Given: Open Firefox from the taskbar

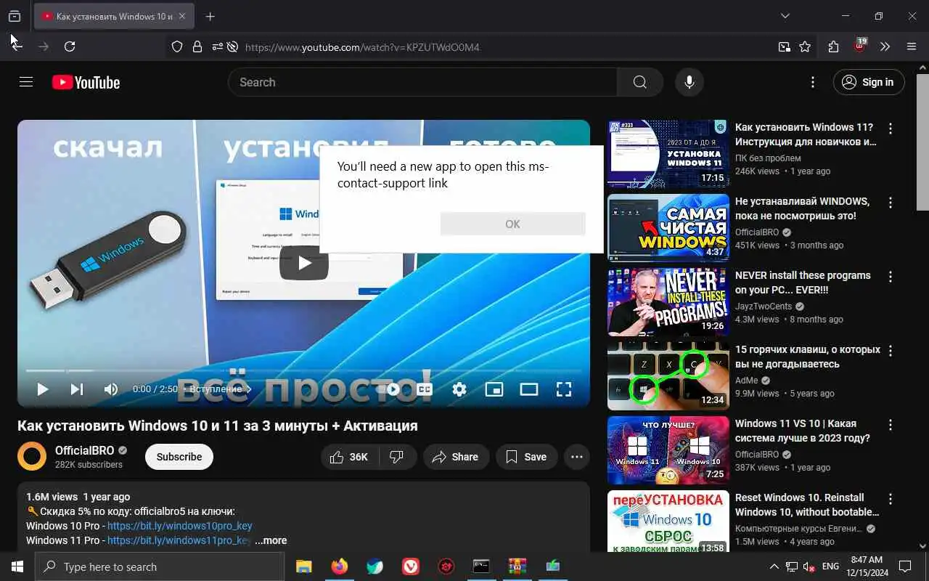Looking at the screenshot, I should click(x=339, y=566).
